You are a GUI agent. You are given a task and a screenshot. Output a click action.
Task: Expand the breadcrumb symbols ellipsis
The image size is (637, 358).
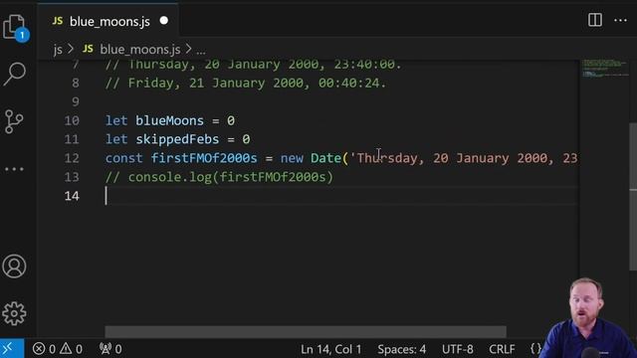coord(201,51)
